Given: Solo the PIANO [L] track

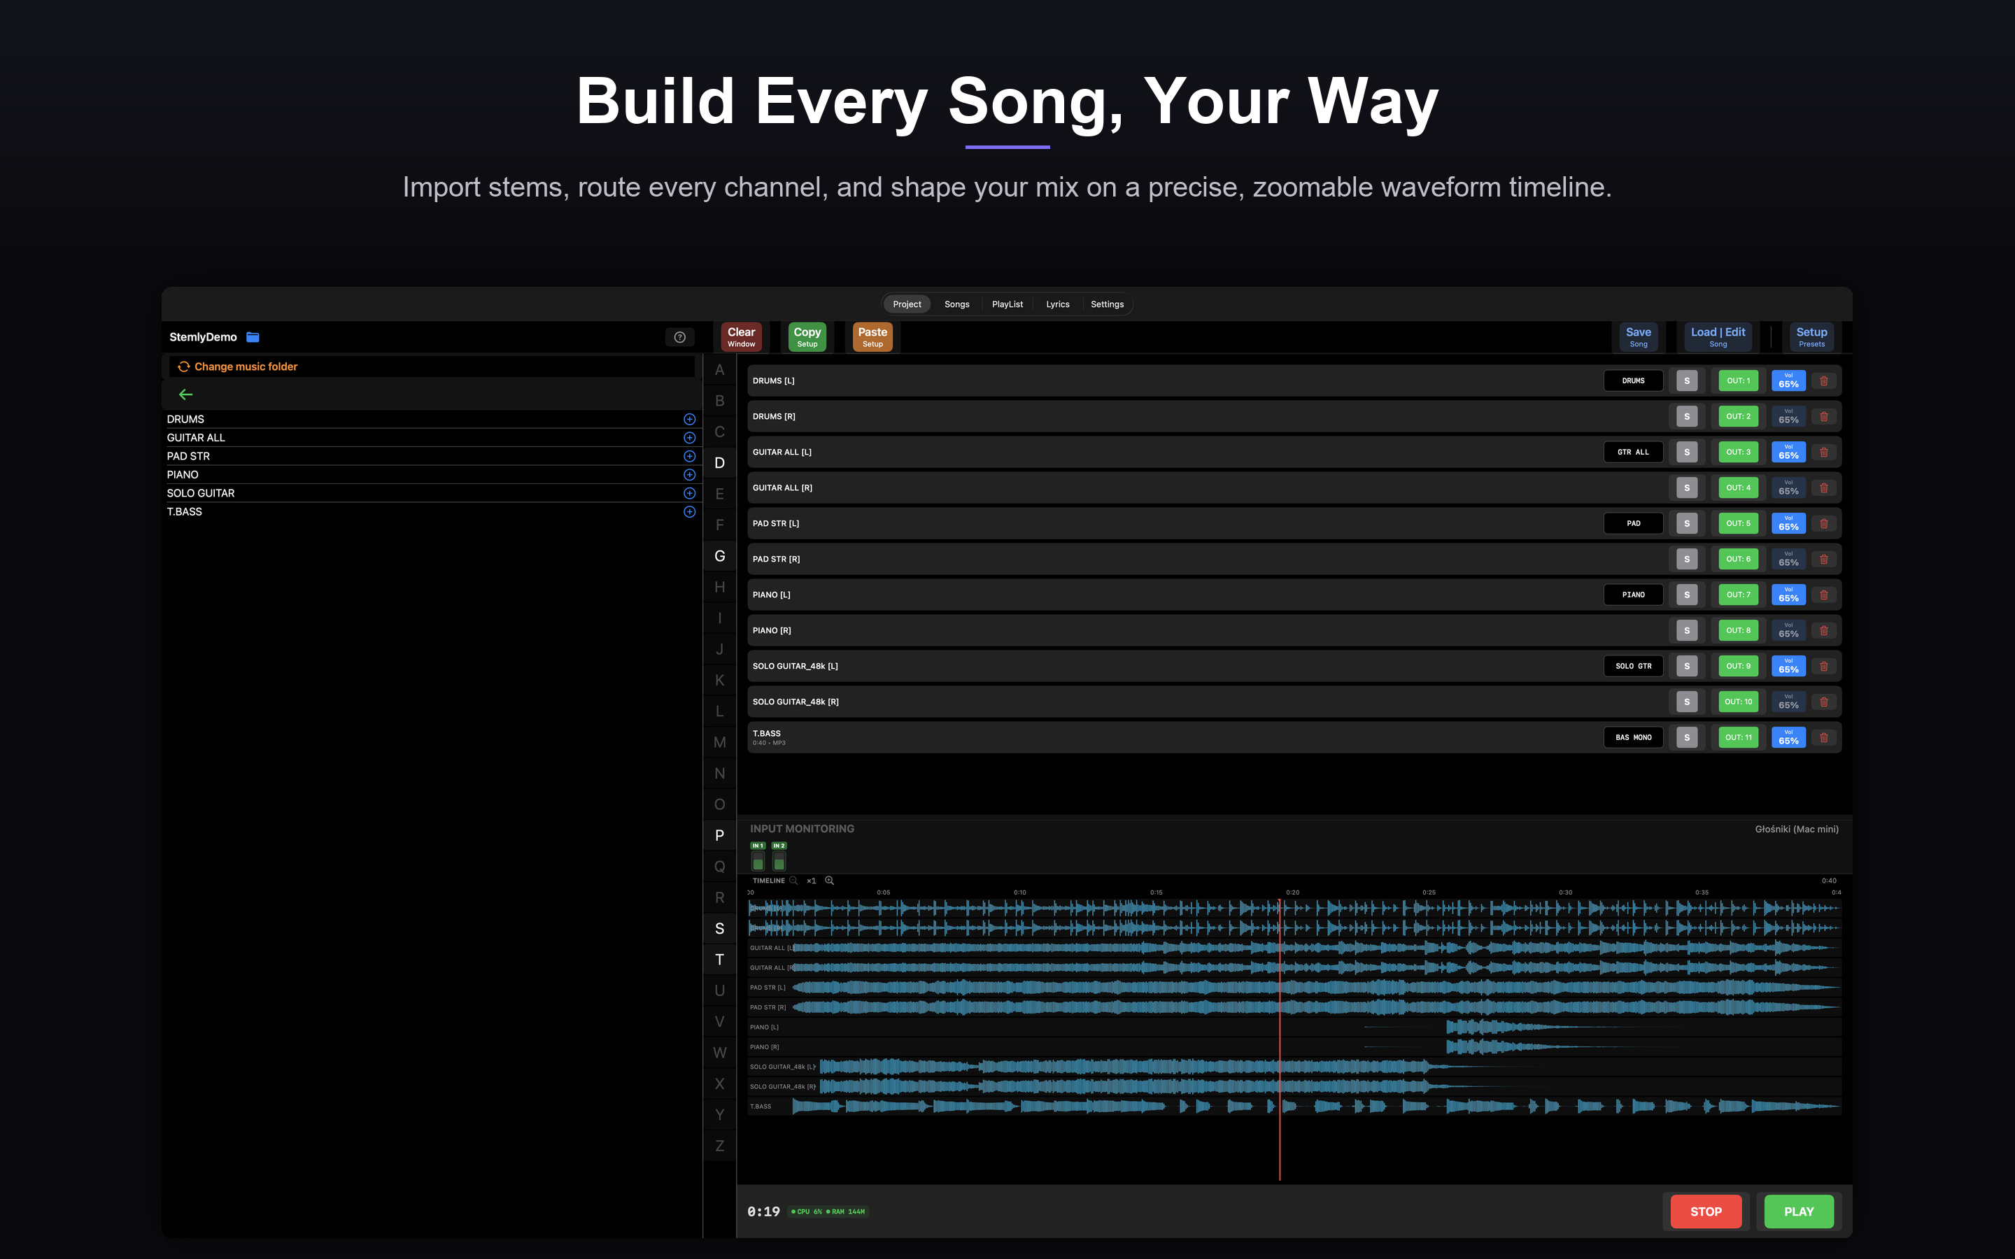Looking at the screenshot, I should click(1687, 595).
